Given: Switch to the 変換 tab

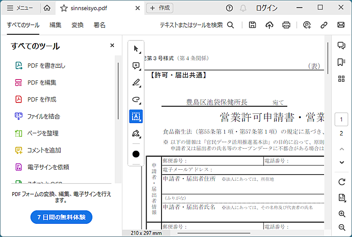Looking at the screenshot, I should click(77, 25).
